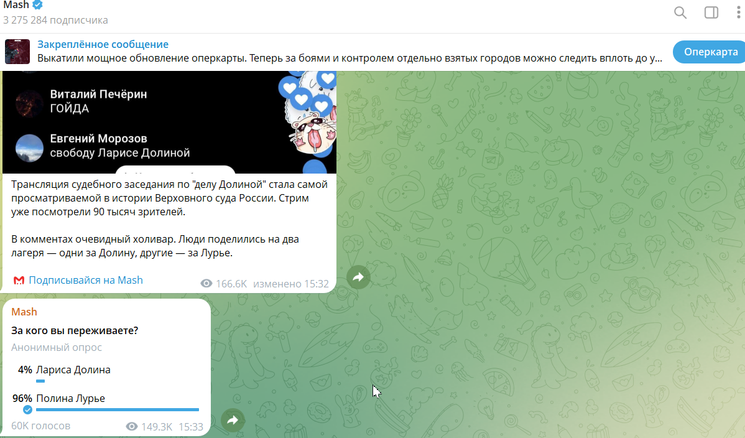Select the Лариса Долина poll option
The height and width of the screenshot is (438, 745).
click(73, 370)
